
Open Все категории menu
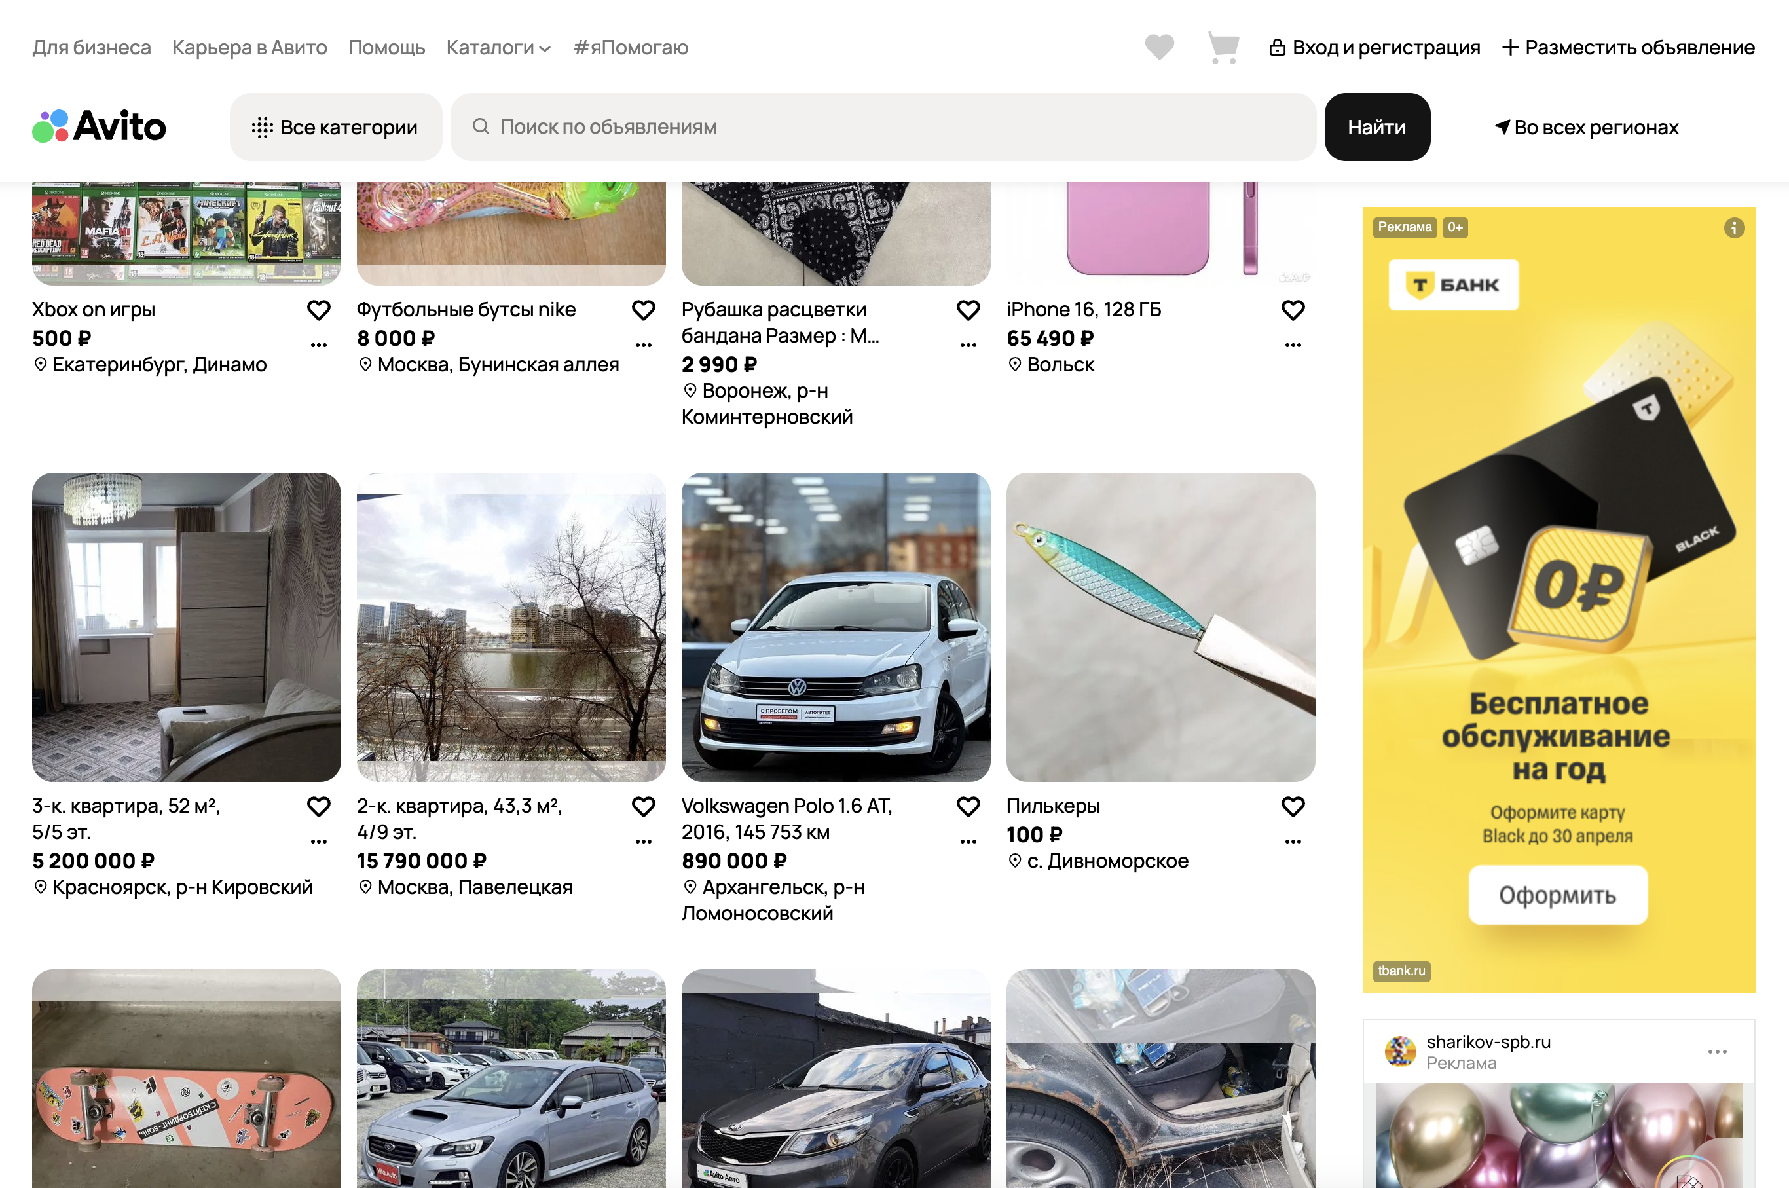(x=335, y=126)
